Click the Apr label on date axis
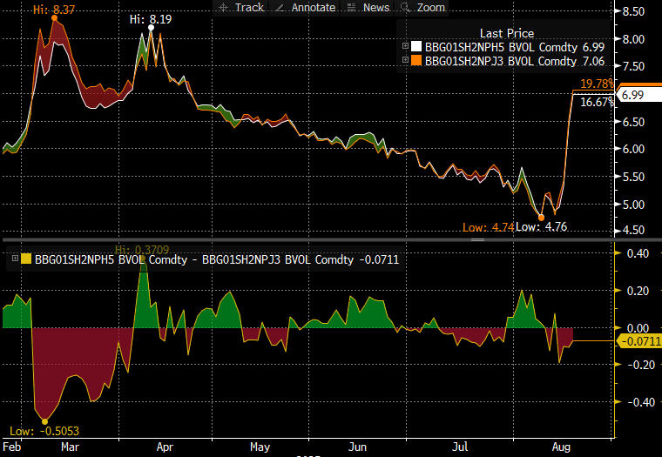Image resolution: width=662 pixels, height=457 pixels. pyautogui.click(x=165, y=447)
